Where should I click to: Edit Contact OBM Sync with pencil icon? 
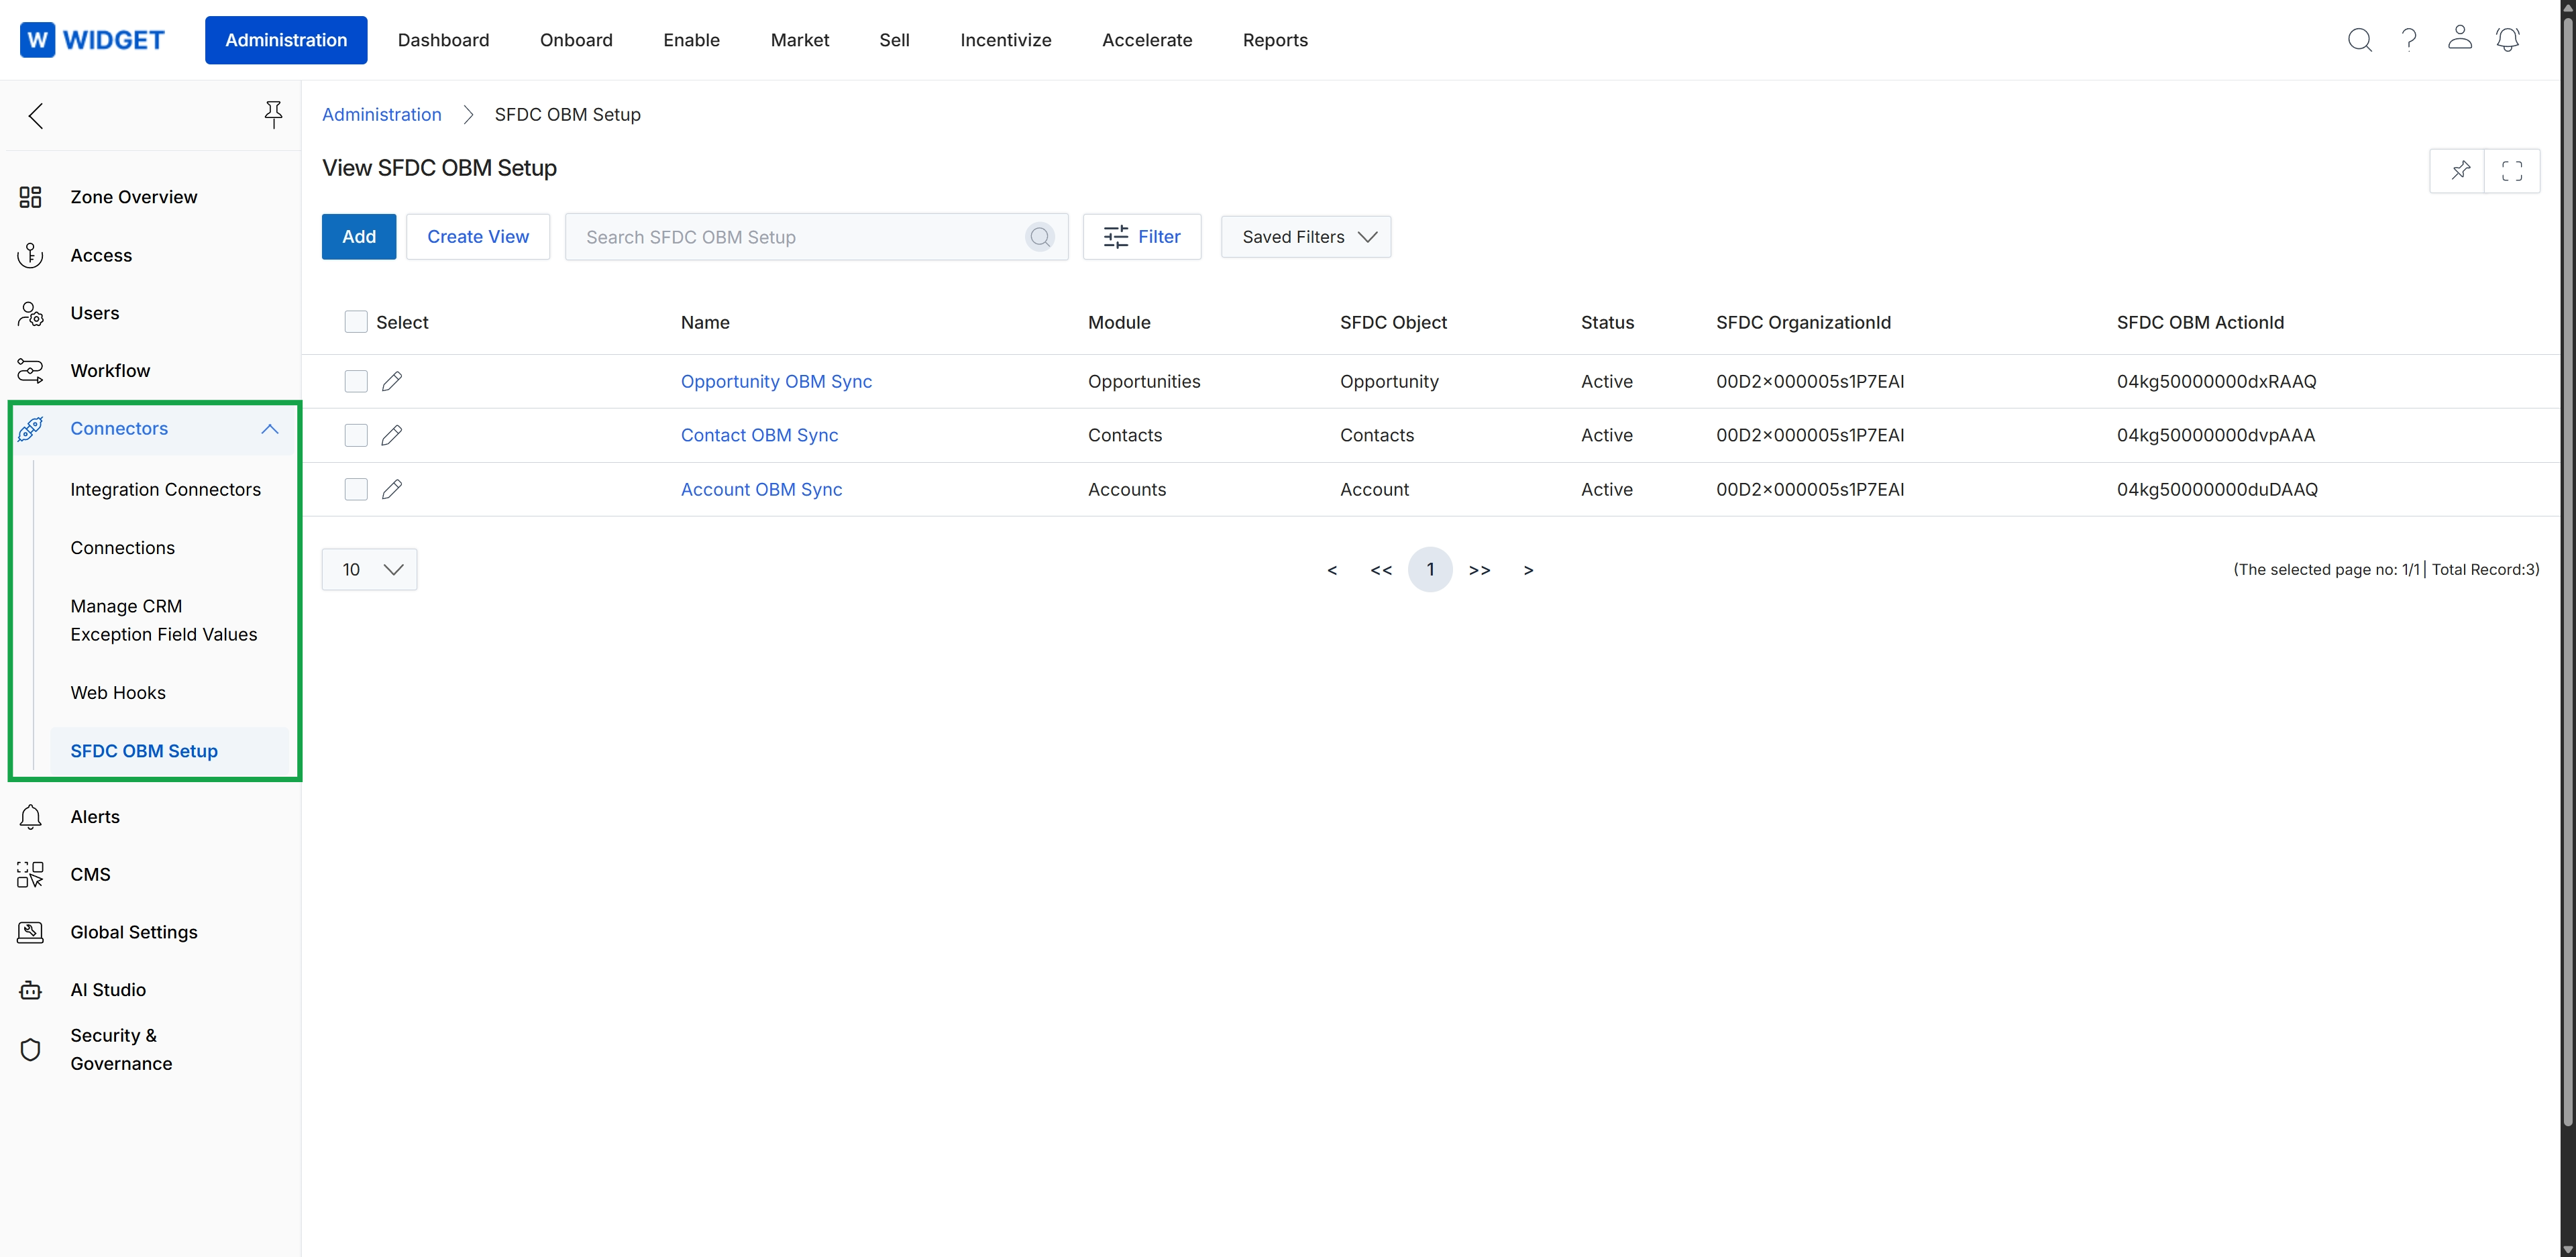[392, 435]
